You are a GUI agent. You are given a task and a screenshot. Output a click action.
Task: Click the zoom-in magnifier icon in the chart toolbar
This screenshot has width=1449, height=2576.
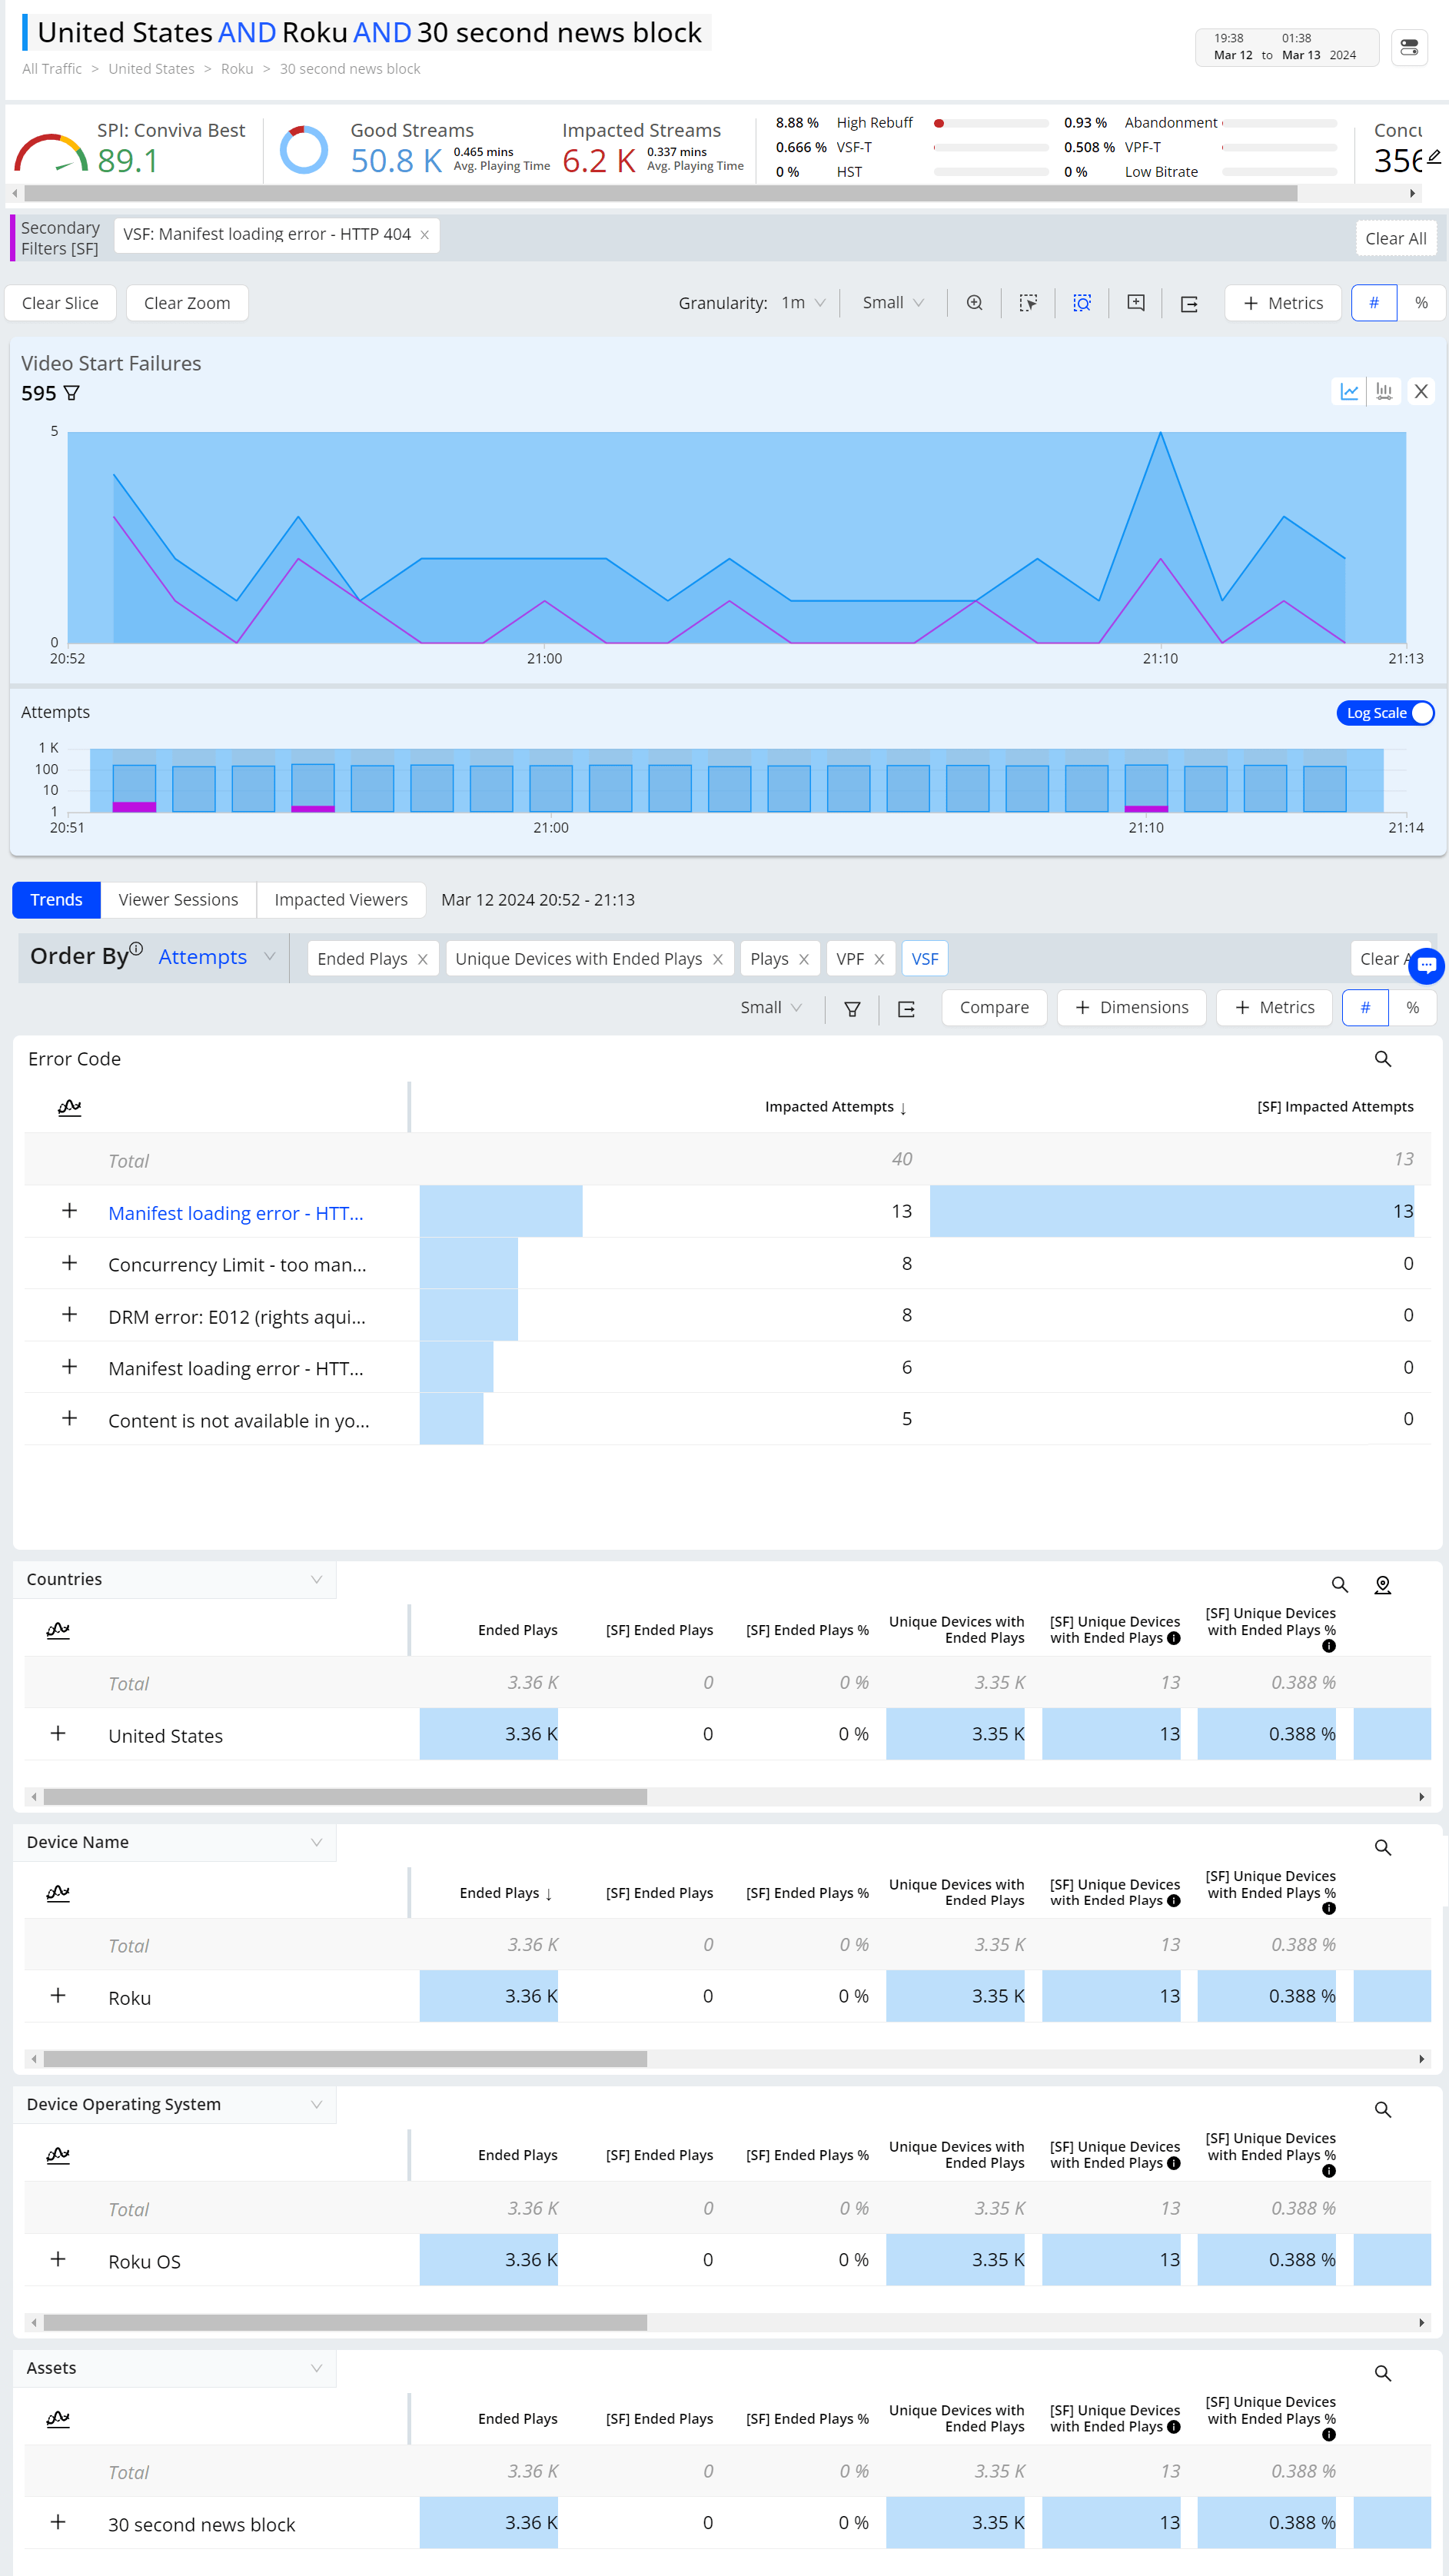(974, 303)
